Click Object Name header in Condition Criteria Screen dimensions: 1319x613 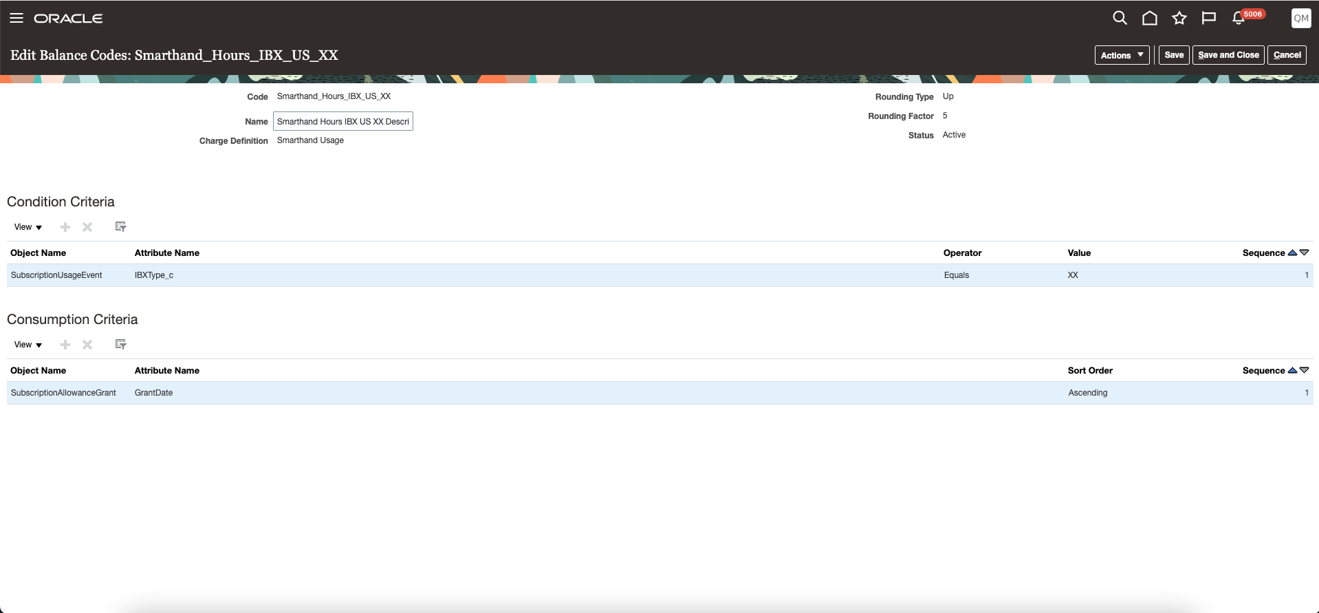(x=39, y=253)
